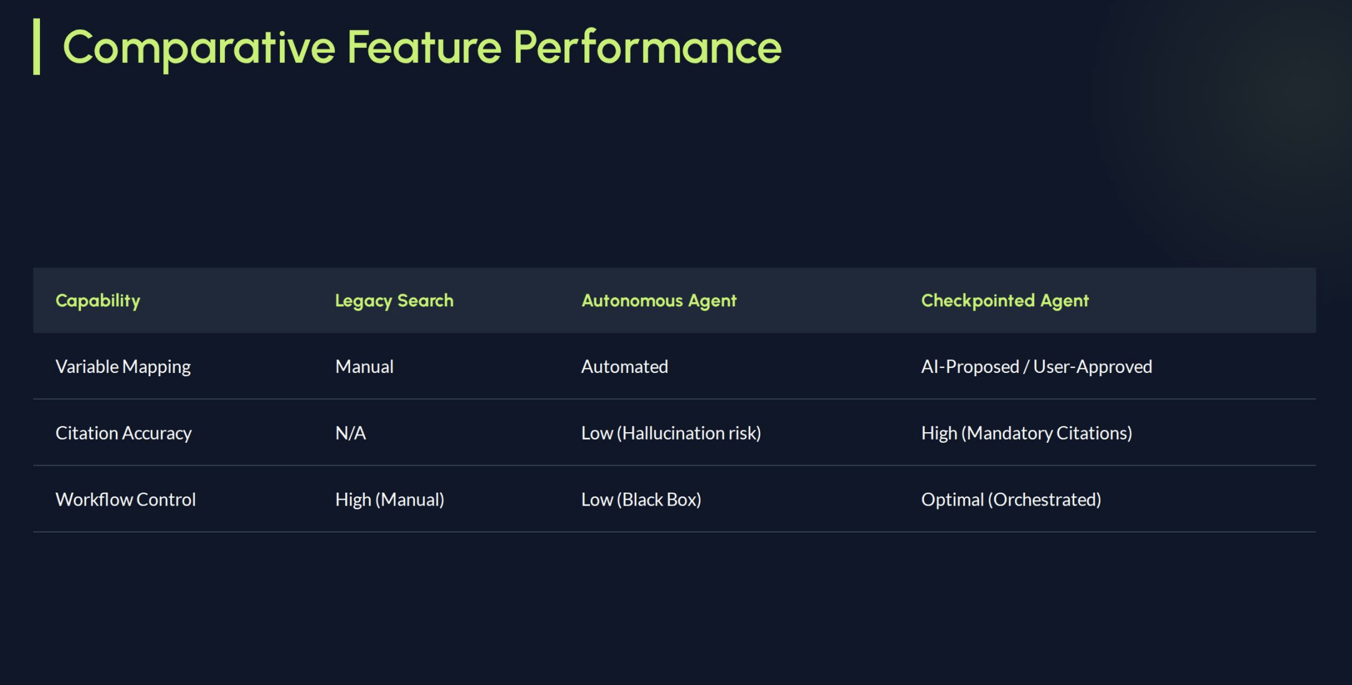
Task: Select the Low (Black Box) cell
Action: 640,499
